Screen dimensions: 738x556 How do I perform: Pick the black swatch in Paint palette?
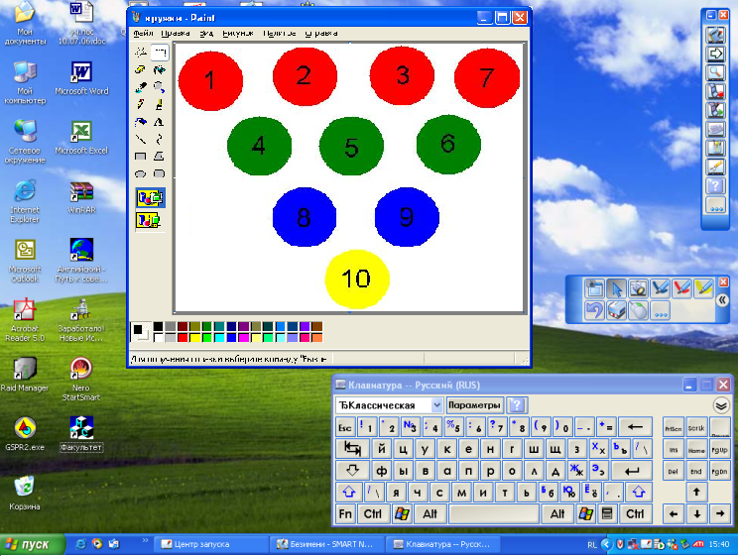(158, 326)
